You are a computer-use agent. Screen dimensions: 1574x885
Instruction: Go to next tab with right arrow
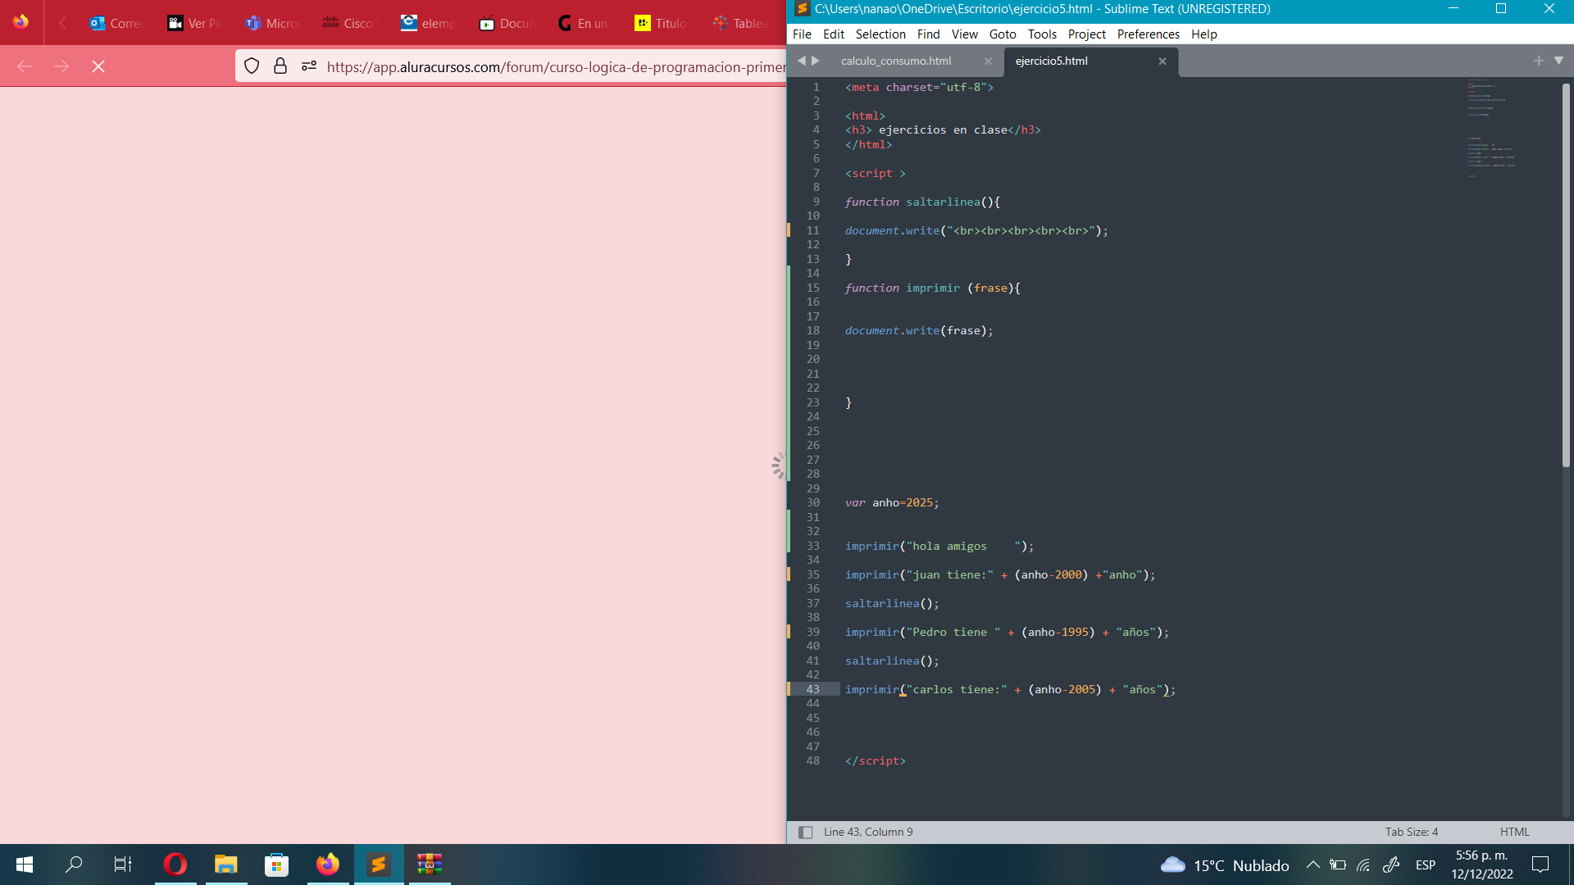816,61
